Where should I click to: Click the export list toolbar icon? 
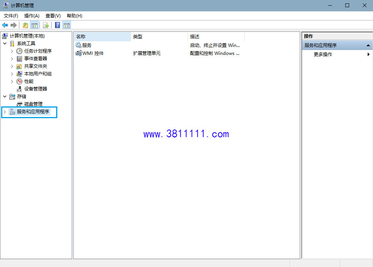46,25
